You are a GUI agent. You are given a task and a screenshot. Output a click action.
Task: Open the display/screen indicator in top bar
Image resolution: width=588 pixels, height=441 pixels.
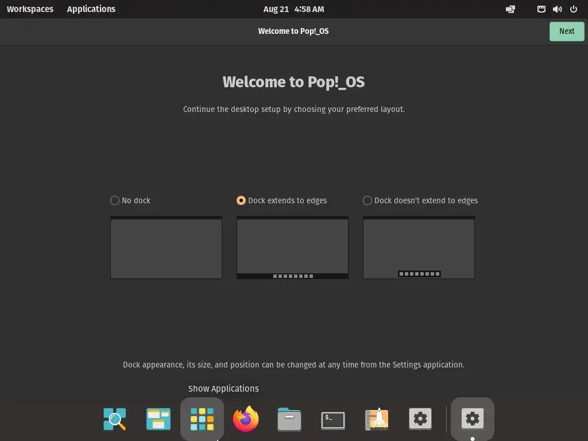click(510, 9)
